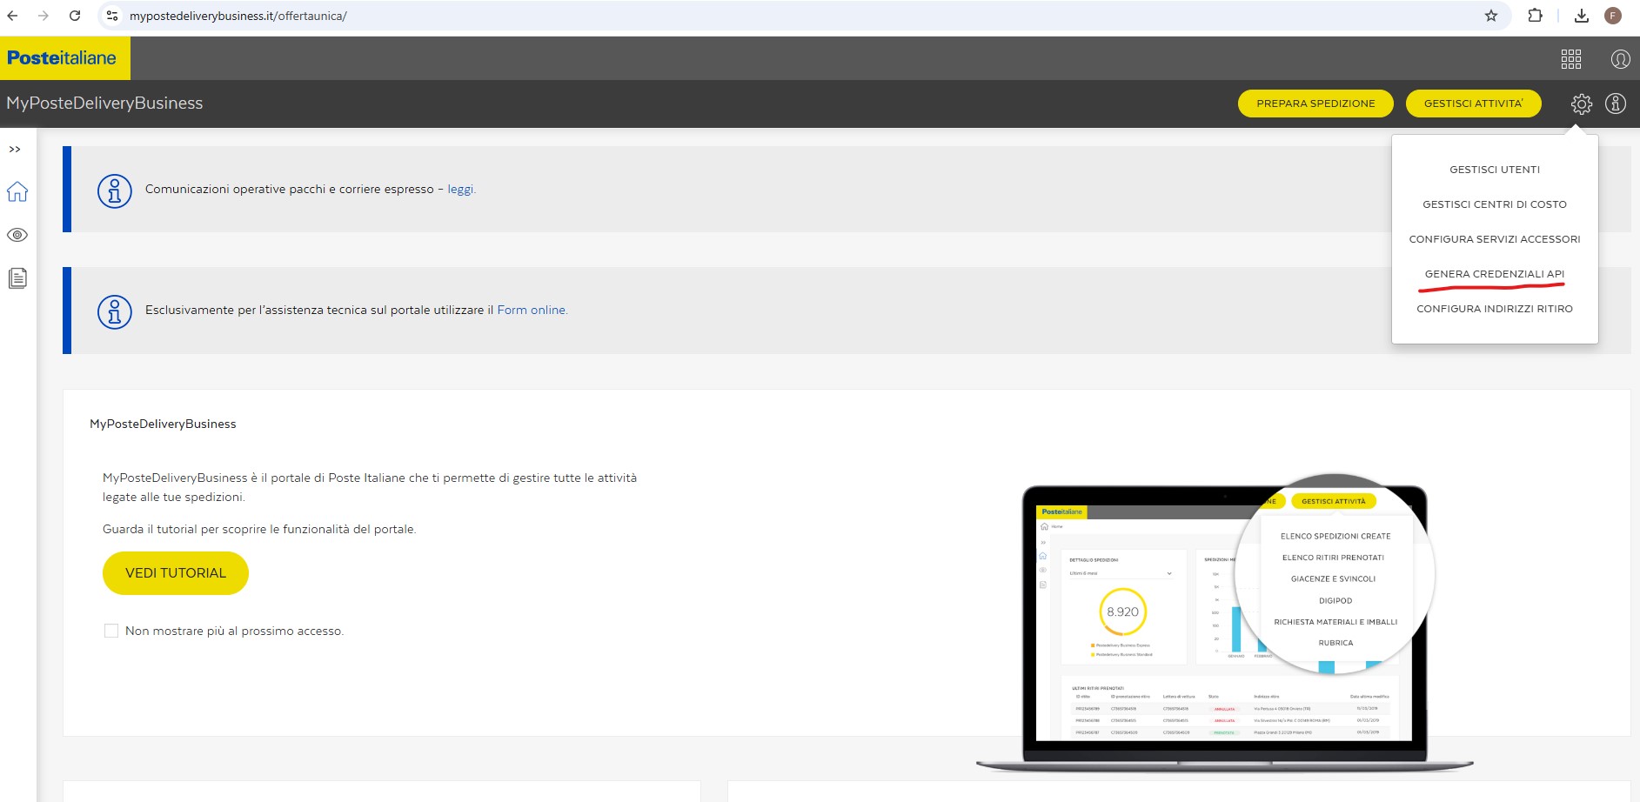Click info icon of Comunicazioni operative banner
The width and height of the screenshot is (1640, 802).
(115, 190)
